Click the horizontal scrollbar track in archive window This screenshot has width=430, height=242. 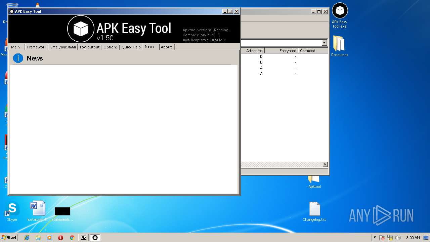pos(282,164)
